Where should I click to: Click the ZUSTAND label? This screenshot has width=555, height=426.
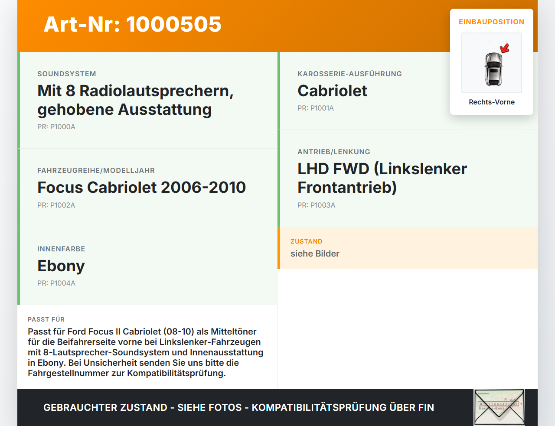pos(307,241)
